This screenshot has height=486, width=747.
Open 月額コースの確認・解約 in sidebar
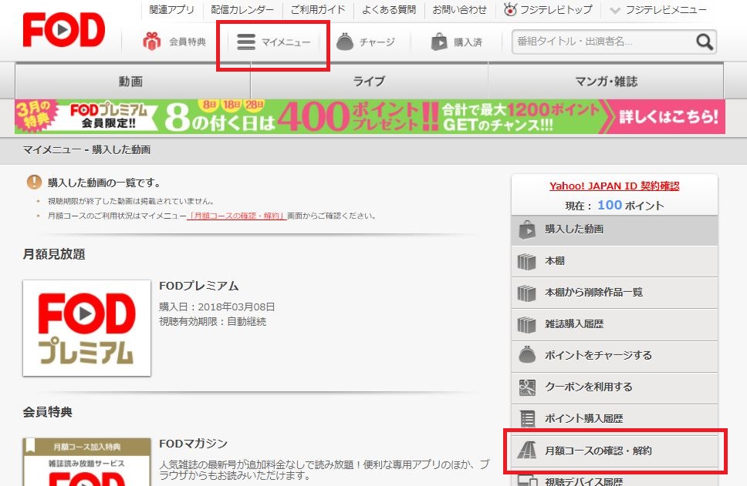[614, 451]
